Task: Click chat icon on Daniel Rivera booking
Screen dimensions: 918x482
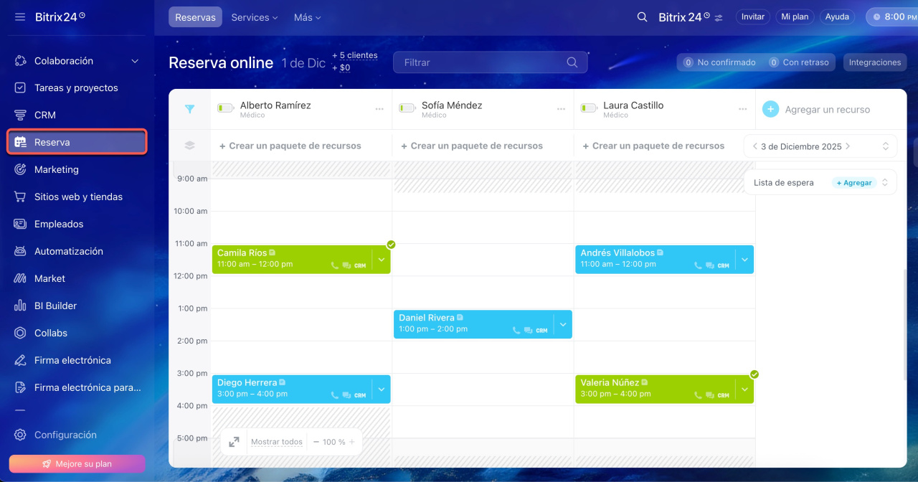Action: coord(529,331)
